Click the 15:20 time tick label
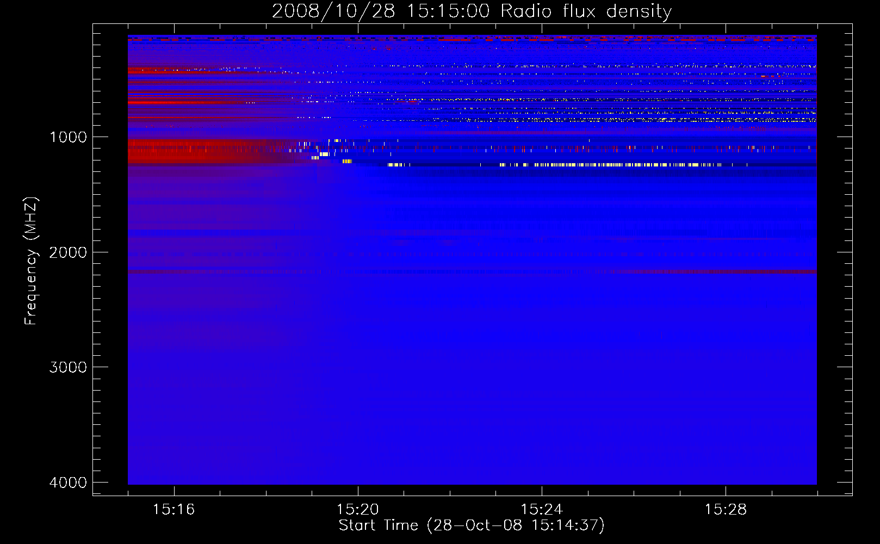880x544 pixels. pyautogui.click(x=357, y=510)
